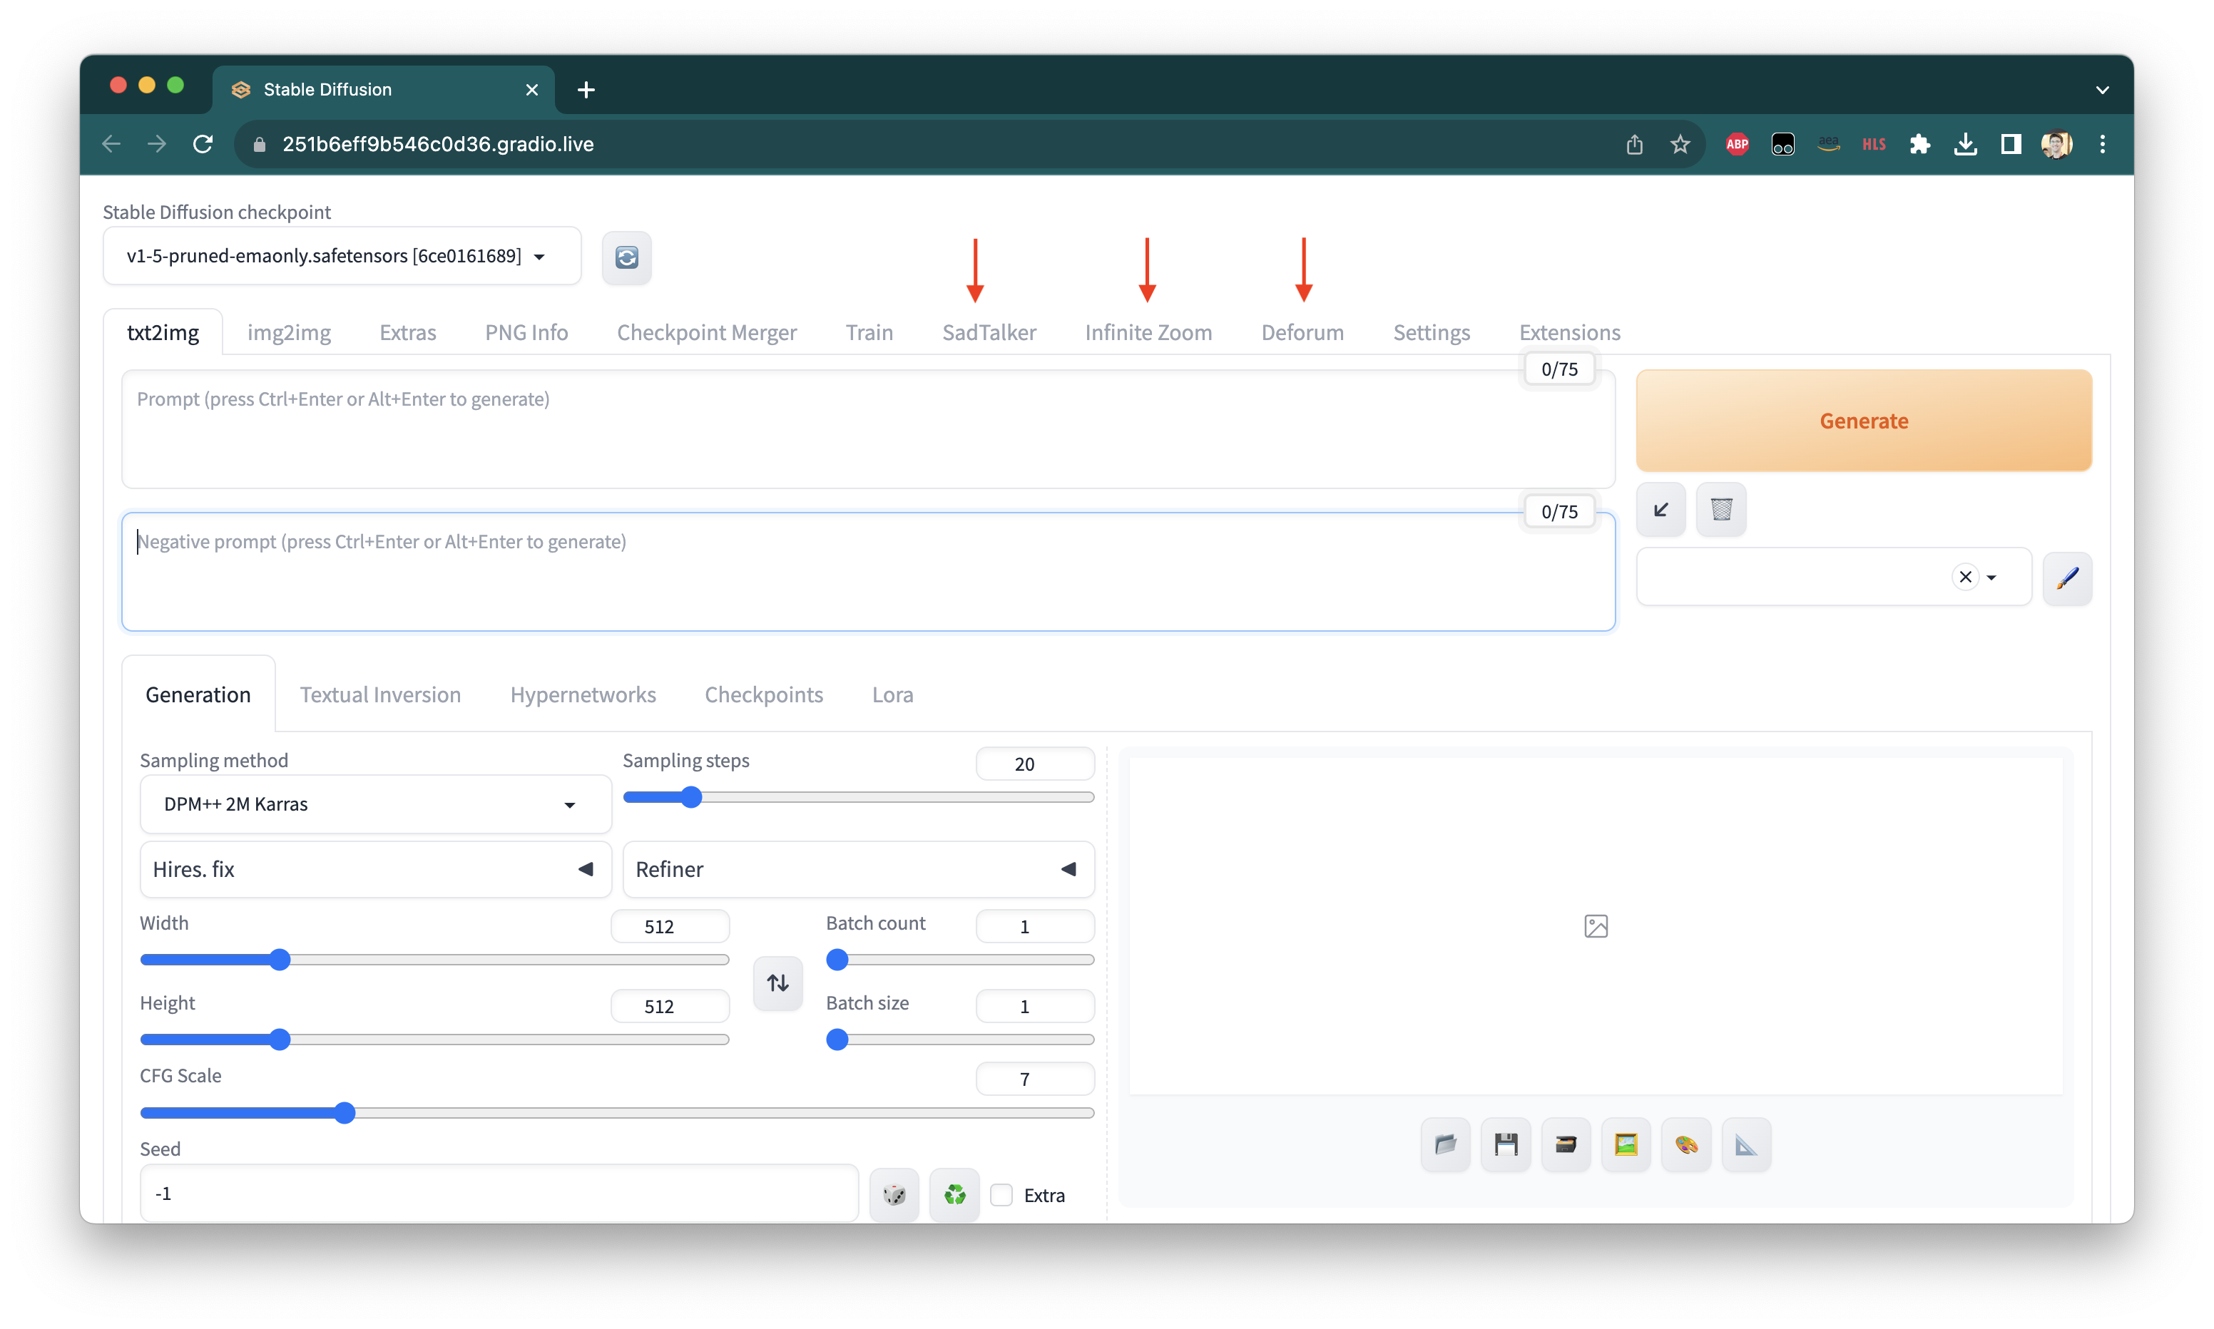Click the Generate button
Viewport: 2214px width, 1329px height.
[1863, 421]
